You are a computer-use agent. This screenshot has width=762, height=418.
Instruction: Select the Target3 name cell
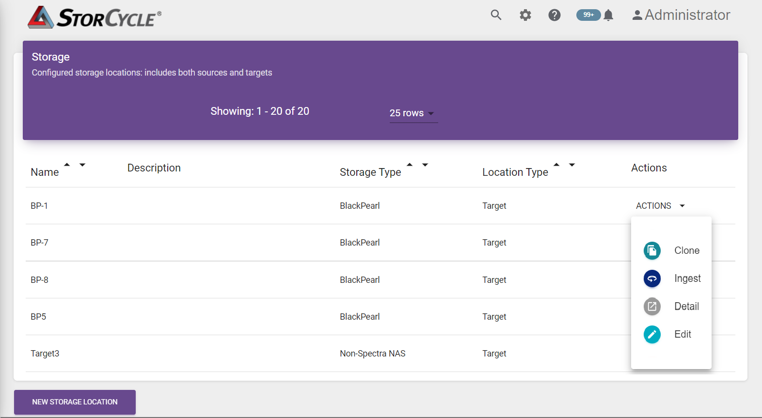pyautogui.click(x=45, y=354)
